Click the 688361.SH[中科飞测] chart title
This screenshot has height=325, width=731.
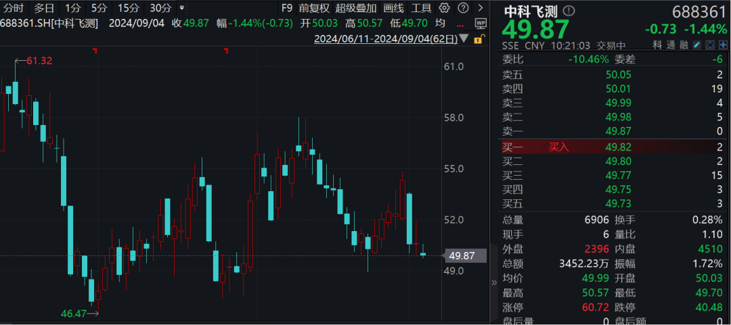coord(49,24)
